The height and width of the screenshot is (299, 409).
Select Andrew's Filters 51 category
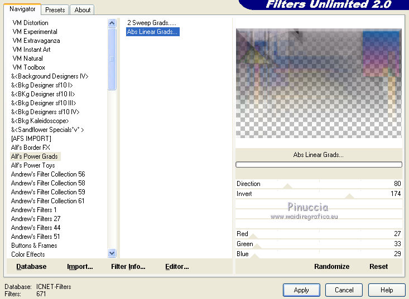35,236
